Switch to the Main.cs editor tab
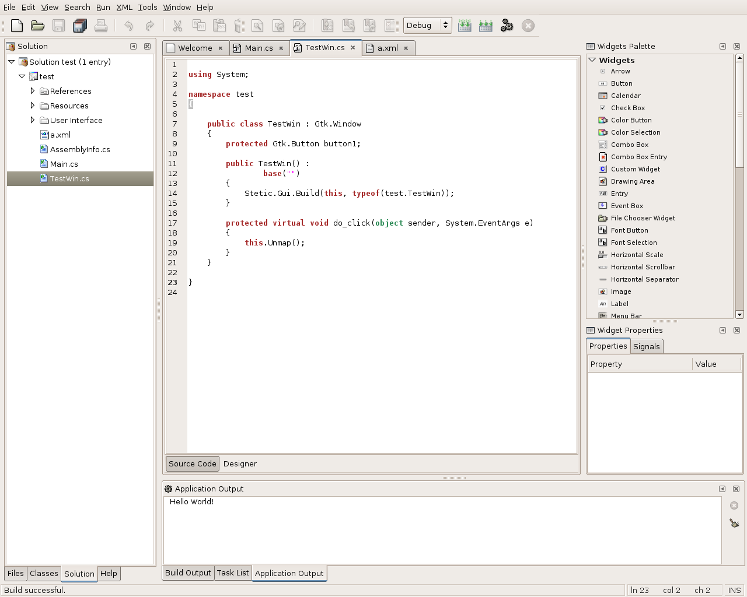Screen dimensions: 747x597 click(x=259, y=48)
